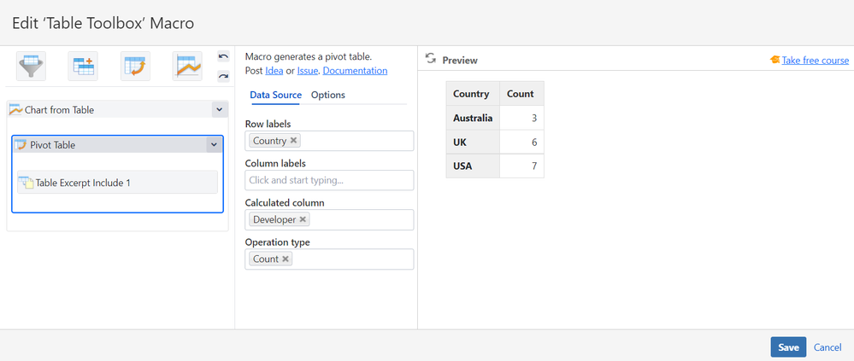Remove the Country tag from Row labels
This screenshot has width=854, height=361.
tap(294, 141)
